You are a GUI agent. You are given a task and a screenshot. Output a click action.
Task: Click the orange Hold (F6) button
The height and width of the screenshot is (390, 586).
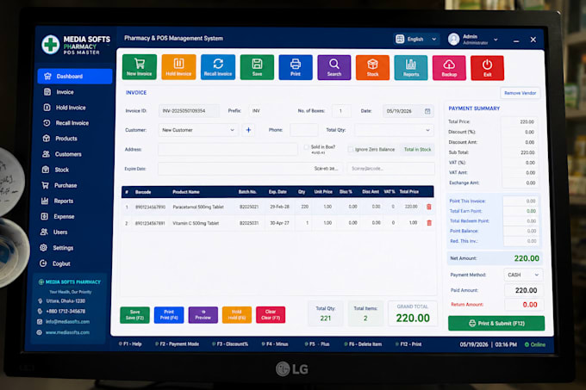[237, 315]
